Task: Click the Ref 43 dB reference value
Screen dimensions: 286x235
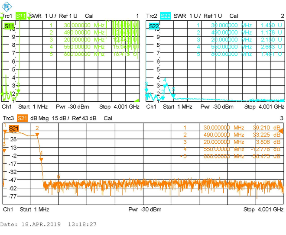Action: 84,119
